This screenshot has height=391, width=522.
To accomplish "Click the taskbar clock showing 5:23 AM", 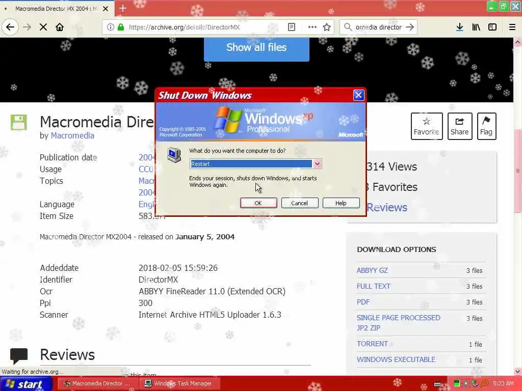I will point(503,384).
